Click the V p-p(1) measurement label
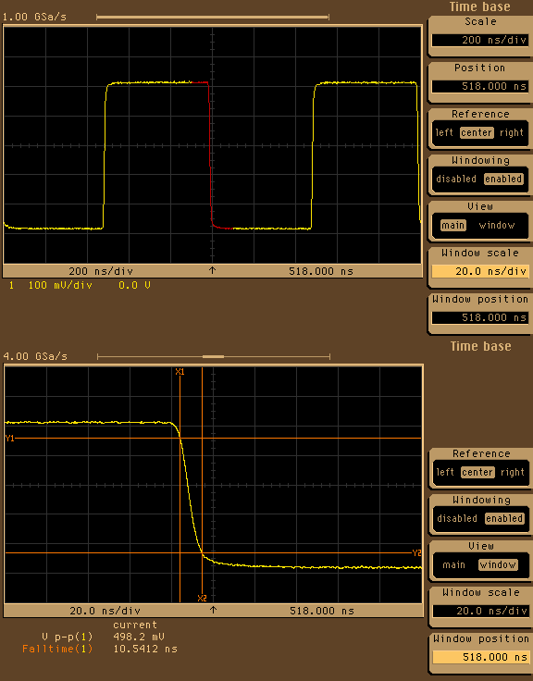The image size is (533, 681). (68, 638)
